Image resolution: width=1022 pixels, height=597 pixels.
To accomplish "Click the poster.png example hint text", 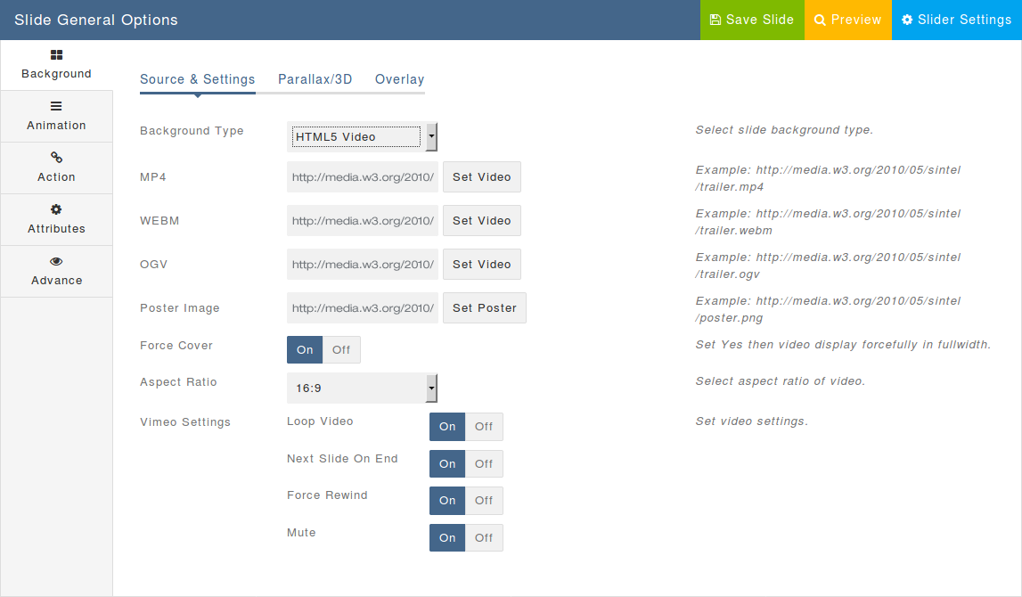I will pyautogui.click(x=828, y=309).
